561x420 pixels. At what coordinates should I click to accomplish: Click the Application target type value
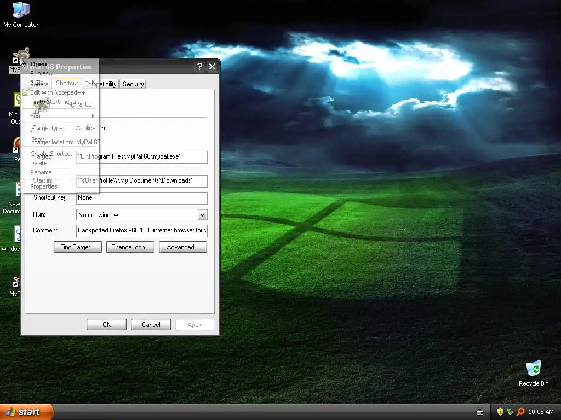(x=90, y=128)
